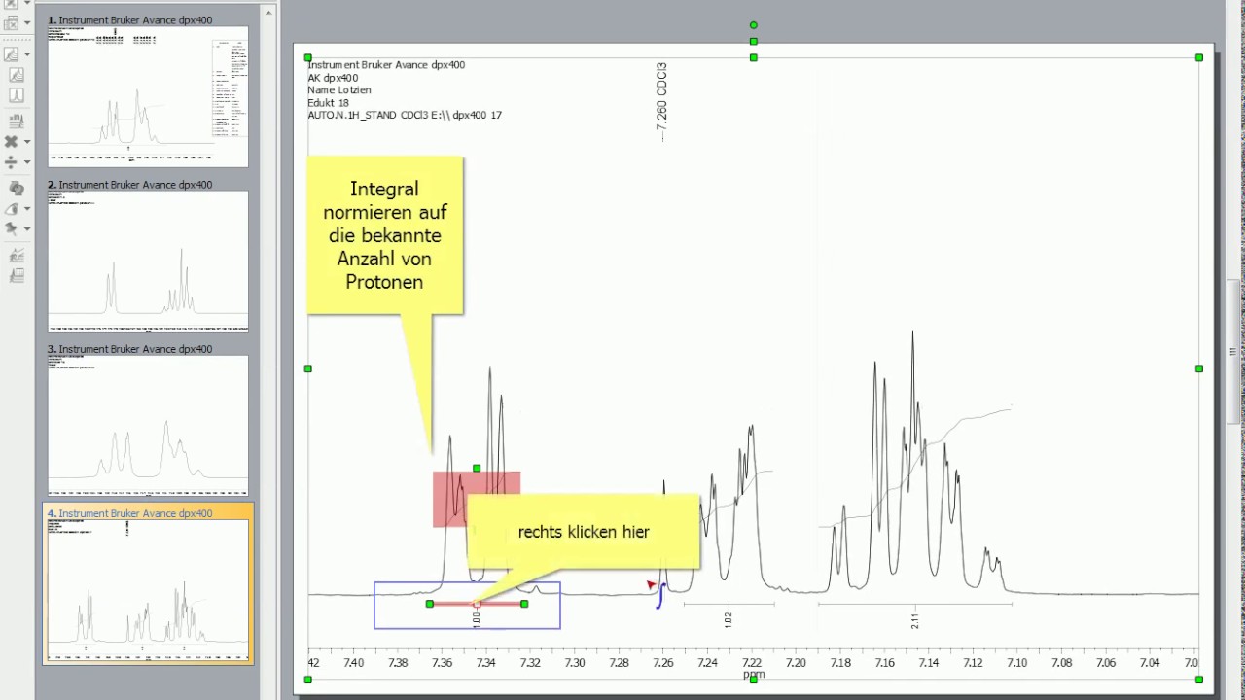Click the bold X delete icon
1245x700 pixels.
pyautogui.click(x=12, y=142)
